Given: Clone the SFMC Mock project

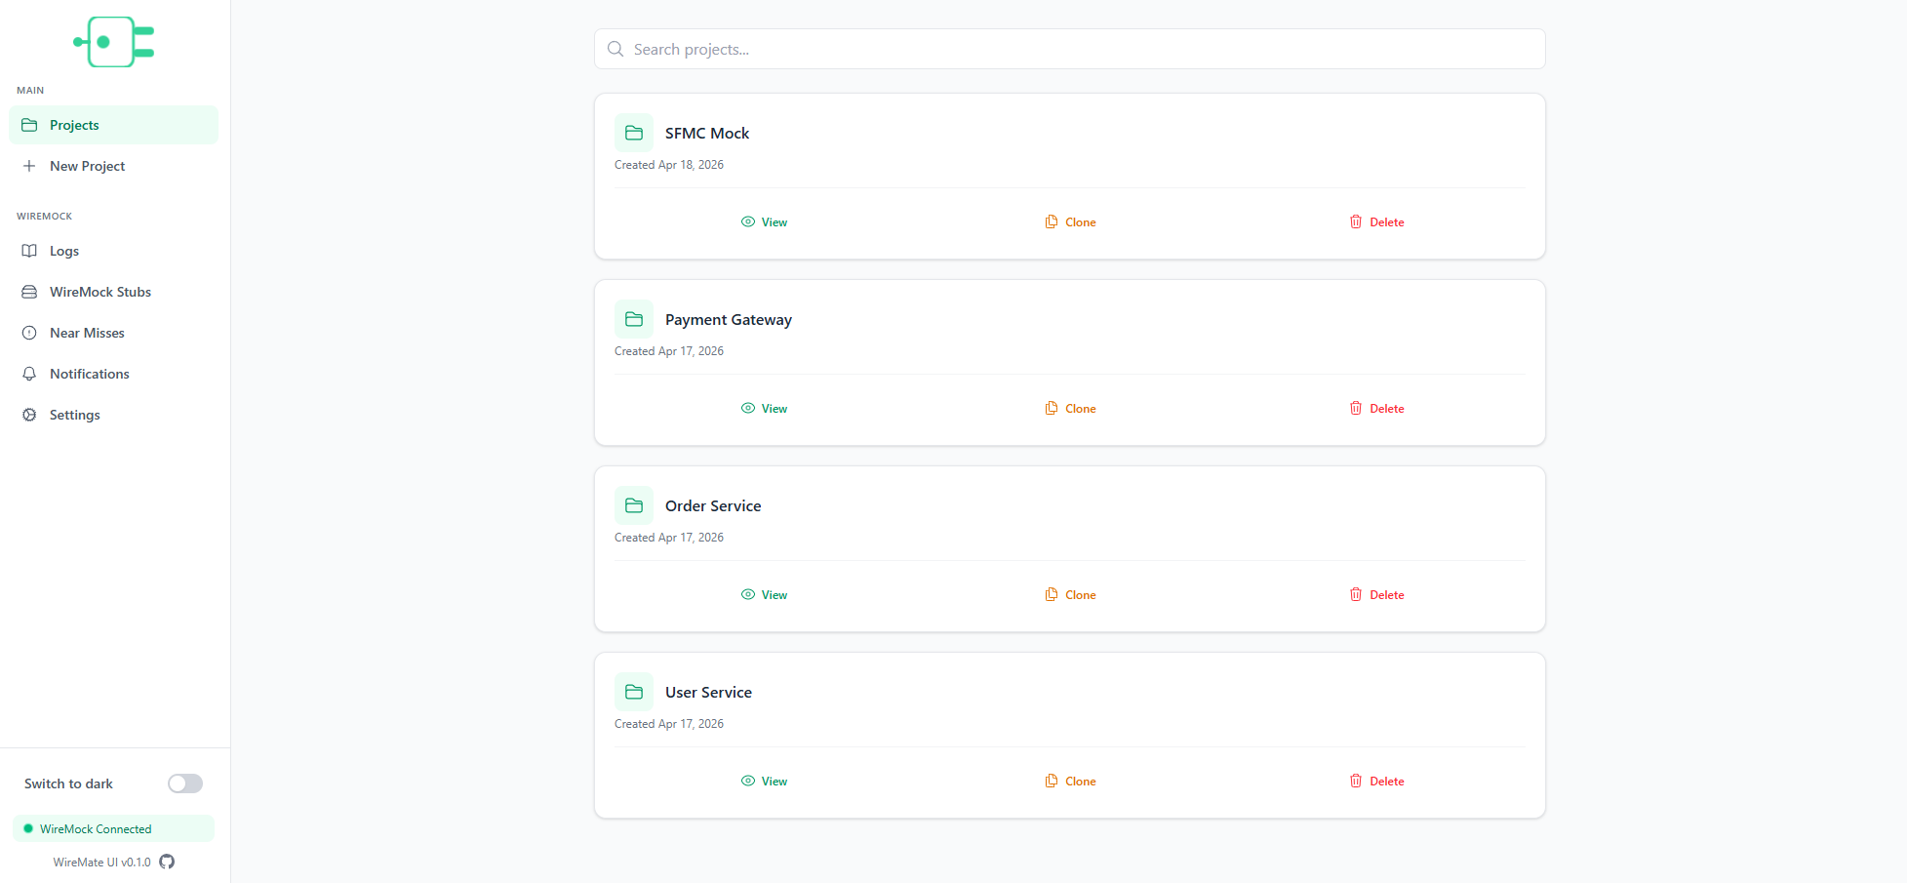Looking at the screenshot, I should tap(1070, 222).
